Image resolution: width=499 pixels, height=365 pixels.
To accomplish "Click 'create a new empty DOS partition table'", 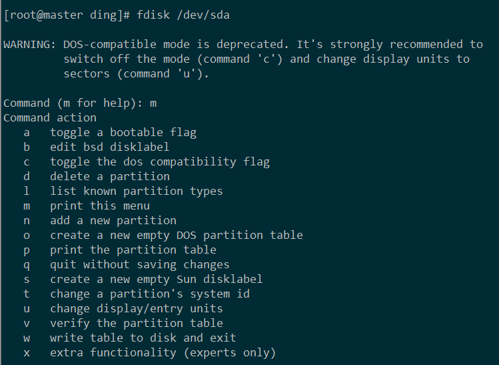I will [177, 235].
